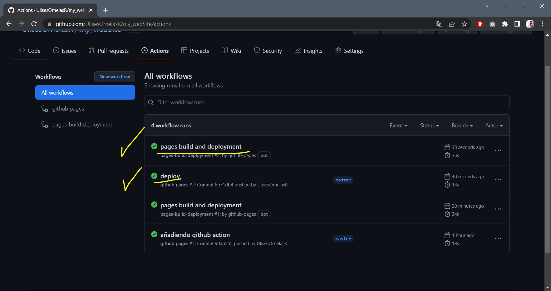Image resolution: width=551 pixels, height=291 pixels.
Task: Expand the Actor filter dropdown
Action: [494, 126]
